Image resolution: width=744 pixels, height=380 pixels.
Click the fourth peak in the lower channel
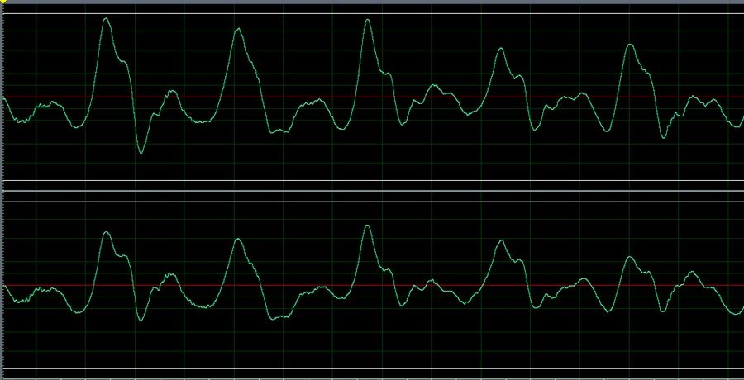500,241
